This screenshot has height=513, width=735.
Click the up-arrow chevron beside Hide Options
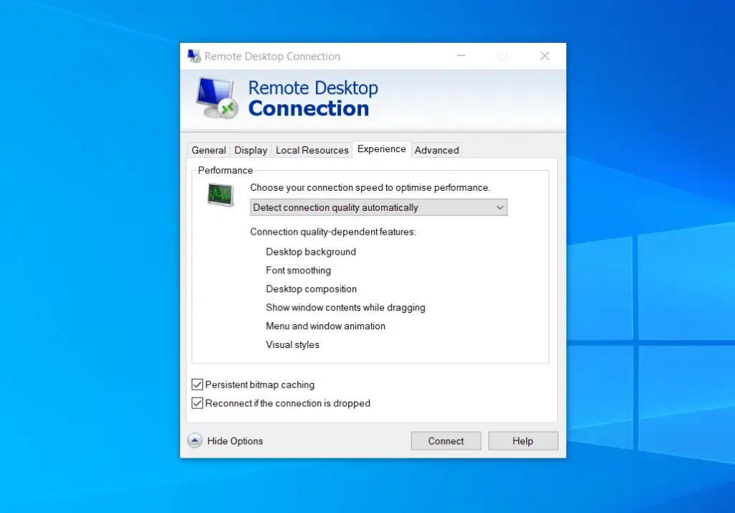coord(195,441)
